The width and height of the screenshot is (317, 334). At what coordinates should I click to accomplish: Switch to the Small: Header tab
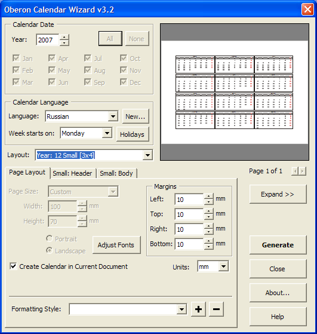[x=72, y=173]
